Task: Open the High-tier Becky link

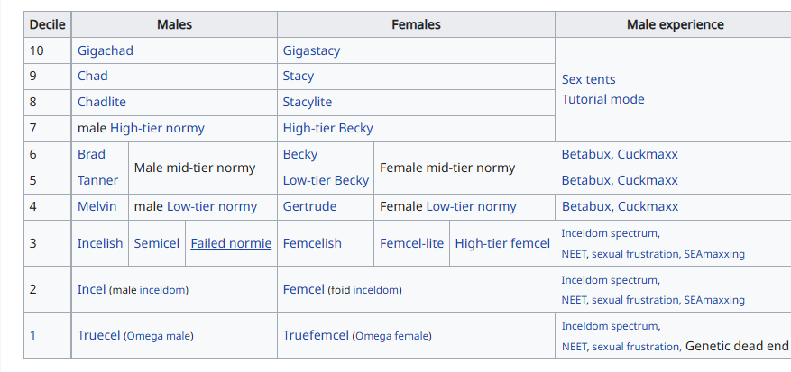Action: click(x=327, y=129)
